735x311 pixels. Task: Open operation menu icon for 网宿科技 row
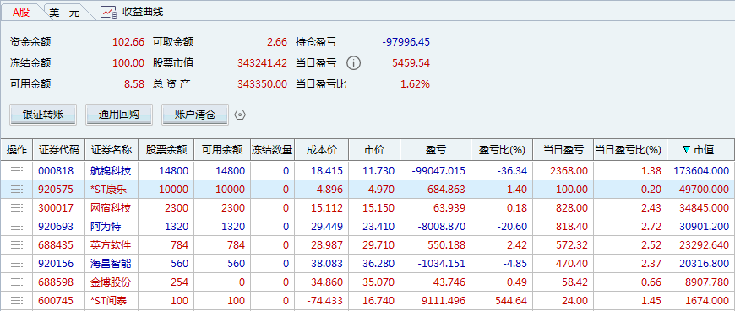point(16,207)
